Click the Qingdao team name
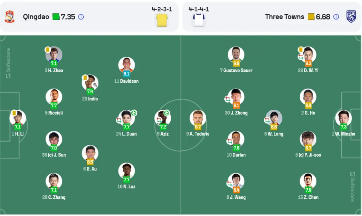Image resolution: width=362 pixels, height=216 pixels. coord(36,17)
